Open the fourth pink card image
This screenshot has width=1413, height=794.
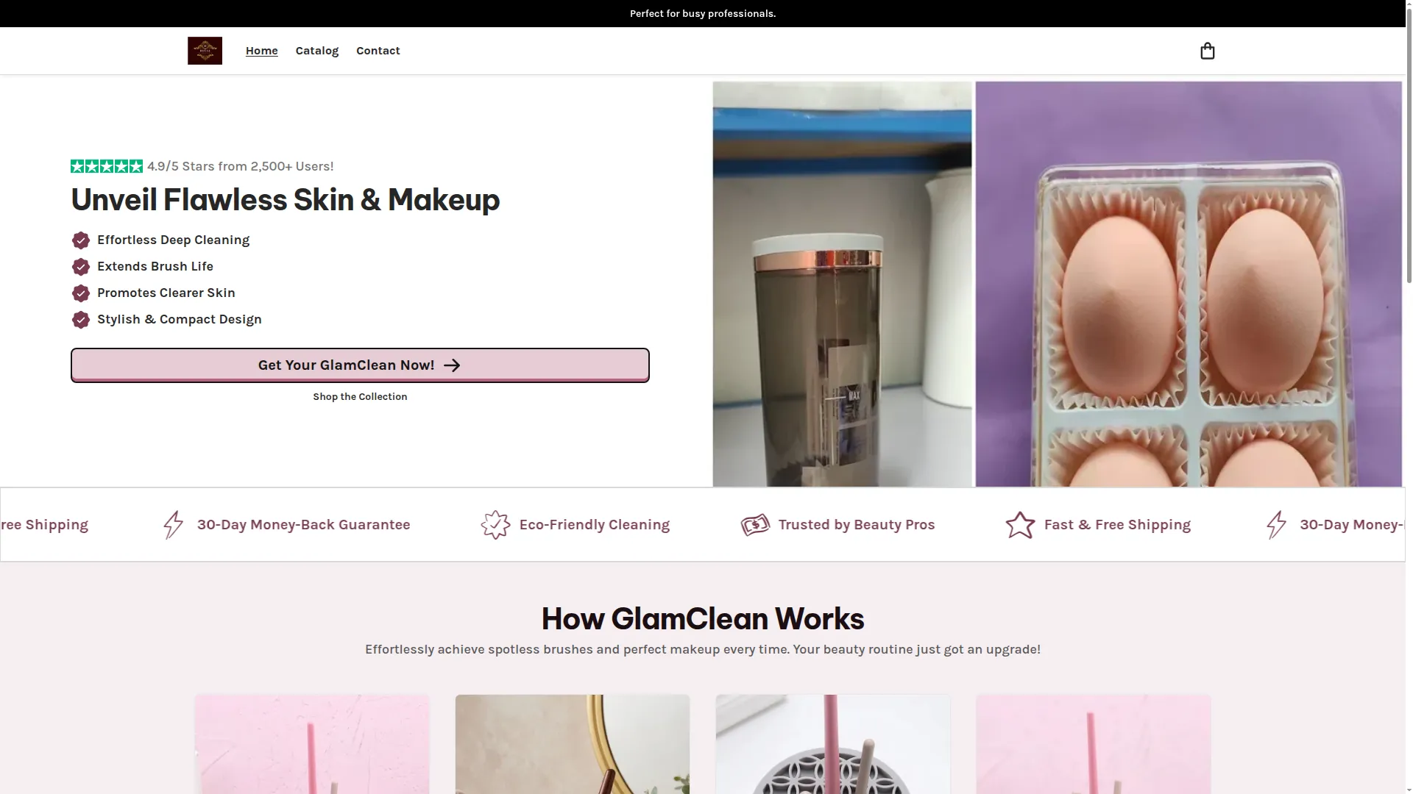coord(1094,744)
